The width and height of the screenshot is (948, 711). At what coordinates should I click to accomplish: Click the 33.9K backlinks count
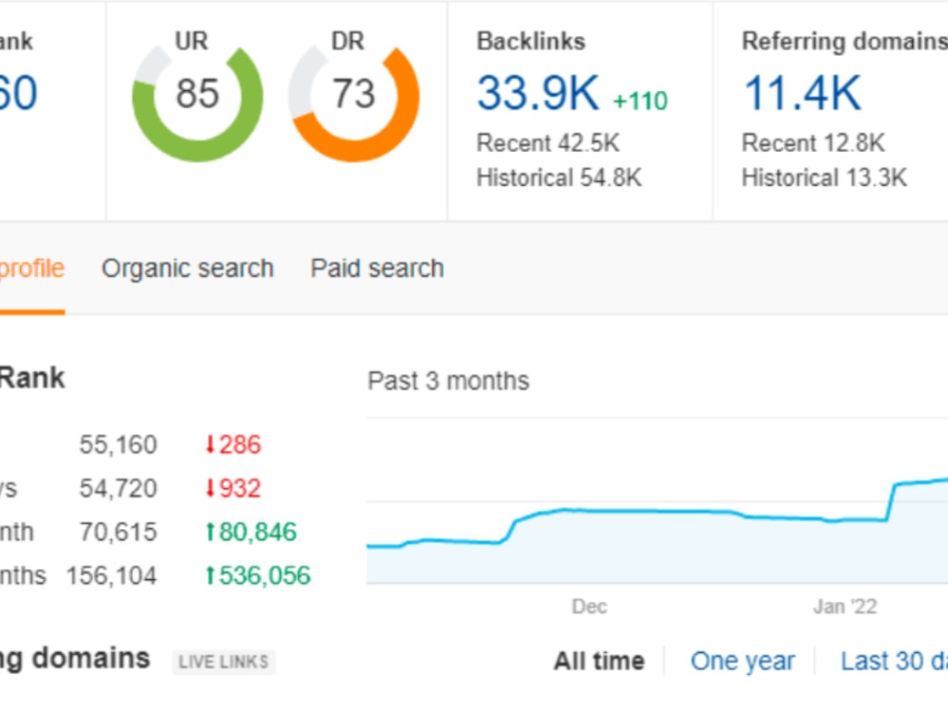point(538,93)
